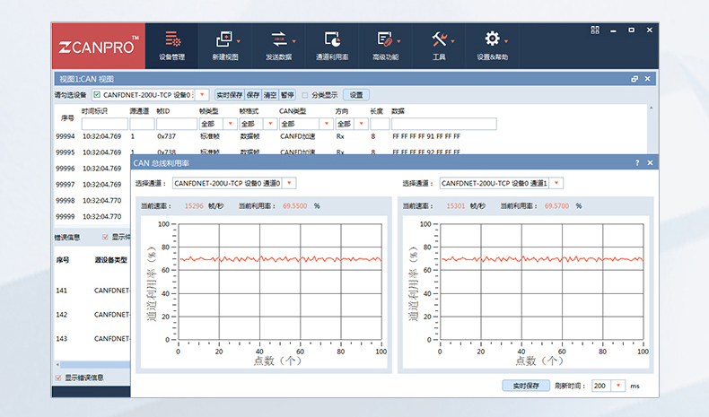
Task: Click the 帧ID filter input field
Action: tap(176, 124)
